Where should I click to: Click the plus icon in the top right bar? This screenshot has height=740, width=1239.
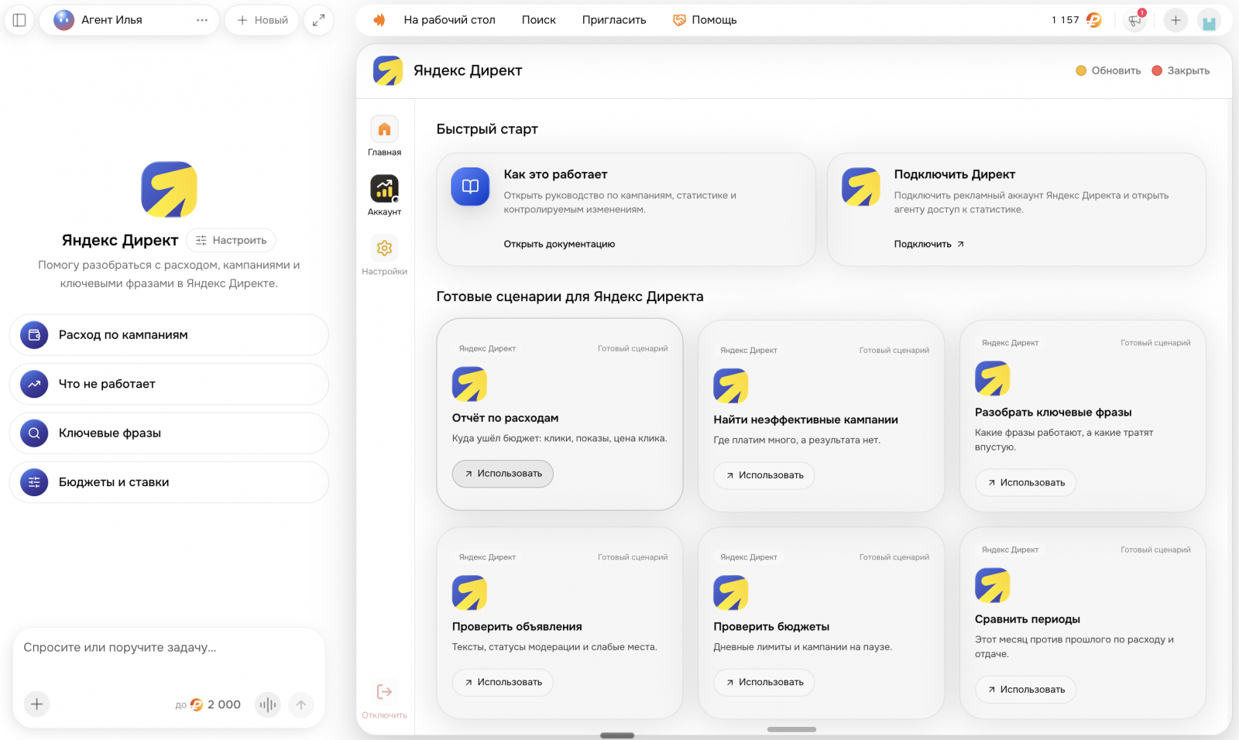(x=1176, y=21)
